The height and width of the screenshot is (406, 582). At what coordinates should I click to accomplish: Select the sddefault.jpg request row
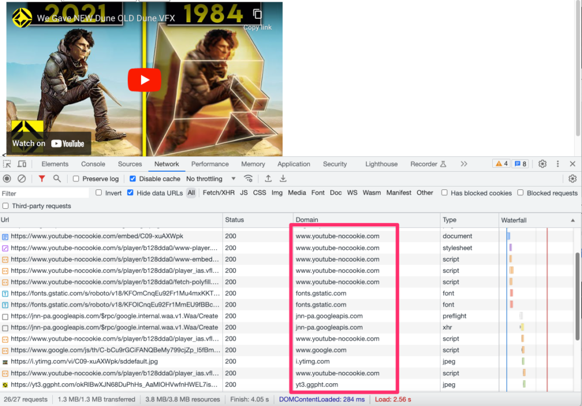(287, 362)
